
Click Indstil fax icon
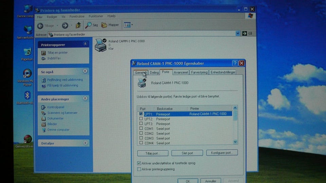click(x=43, y=59)
